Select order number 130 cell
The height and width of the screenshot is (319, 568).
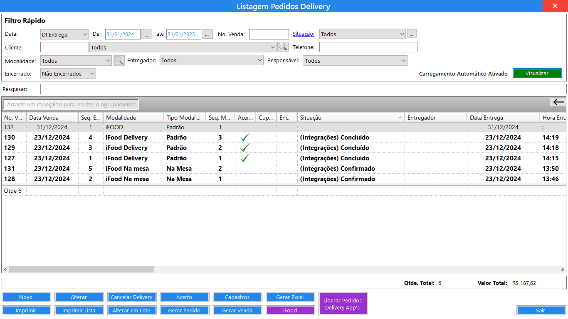point(14,137)
